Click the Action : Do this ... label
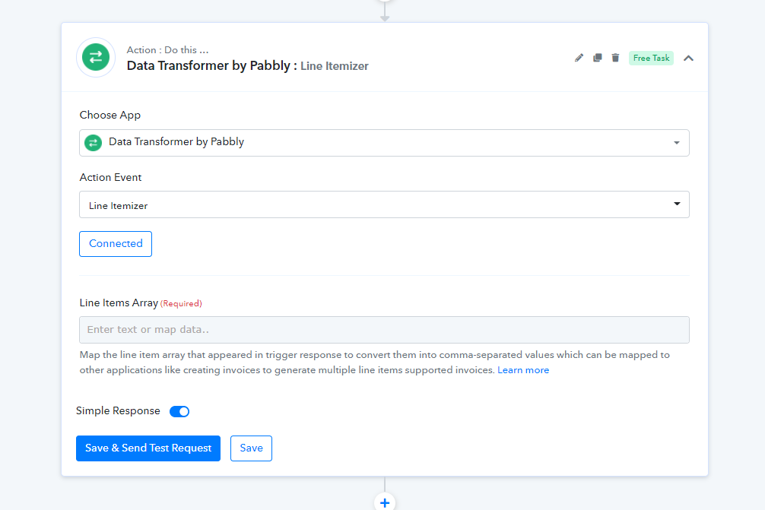765x510 pixels. point(167,49)
